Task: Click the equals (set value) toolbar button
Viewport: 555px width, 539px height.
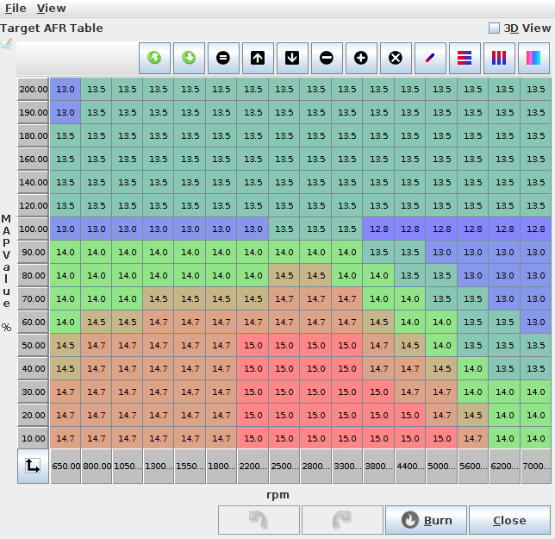Action: tap(223, 58)
